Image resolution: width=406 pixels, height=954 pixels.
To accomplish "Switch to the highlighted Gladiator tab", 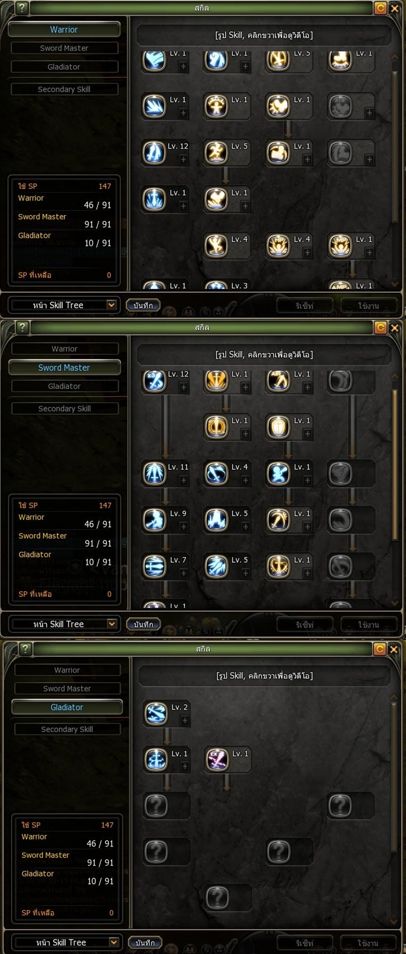I will [x=66, y=707].
